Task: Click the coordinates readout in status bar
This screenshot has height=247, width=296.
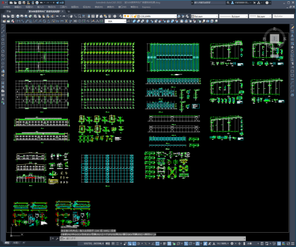Action: pos(93,244)
